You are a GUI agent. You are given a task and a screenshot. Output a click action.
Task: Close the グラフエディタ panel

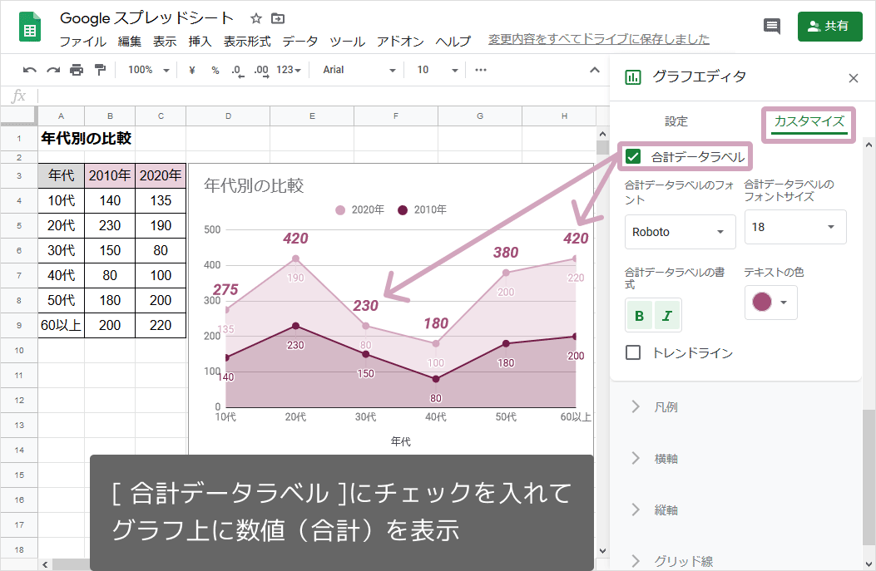pyautogui.click(x=853, y=78)
